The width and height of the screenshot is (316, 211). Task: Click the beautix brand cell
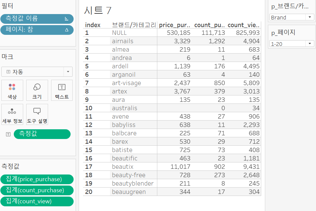[x=122, y=167]
